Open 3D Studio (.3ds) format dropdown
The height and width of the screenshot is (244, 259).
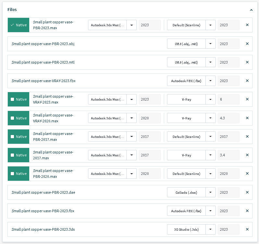[211, 229]
